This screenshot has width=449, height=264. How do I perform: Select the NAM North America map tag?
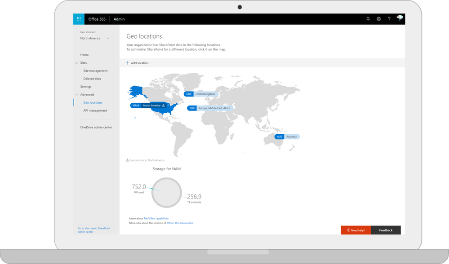tap(149, 105)
